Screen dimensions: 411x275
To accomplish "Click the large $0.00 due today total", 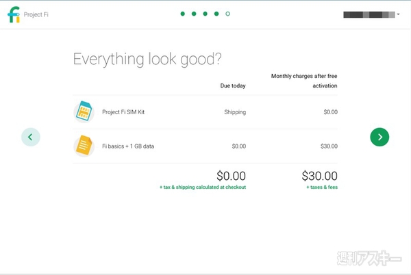I will (231, 176).
